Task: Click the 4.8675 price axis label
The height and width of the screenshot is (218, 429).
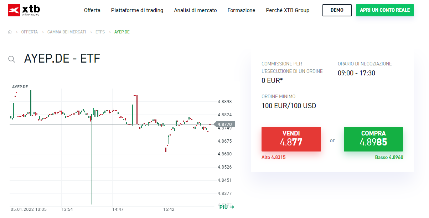Action: 224,141
